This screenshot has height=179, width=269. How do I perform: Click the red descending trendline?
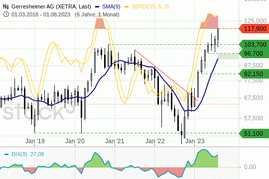click(x=166, y=76)
